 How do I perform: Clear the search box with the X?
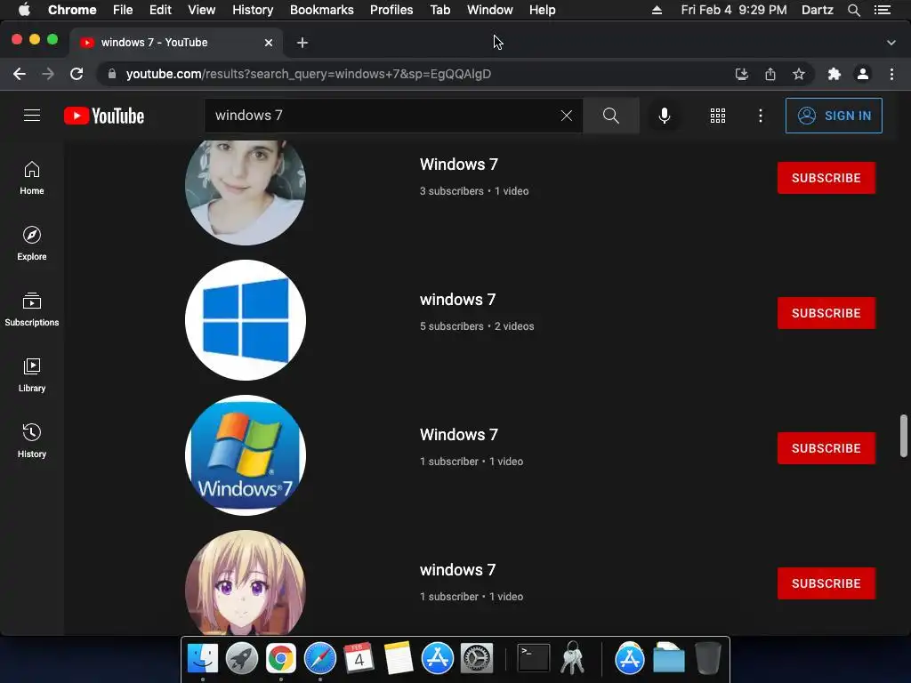coord(567,116)
